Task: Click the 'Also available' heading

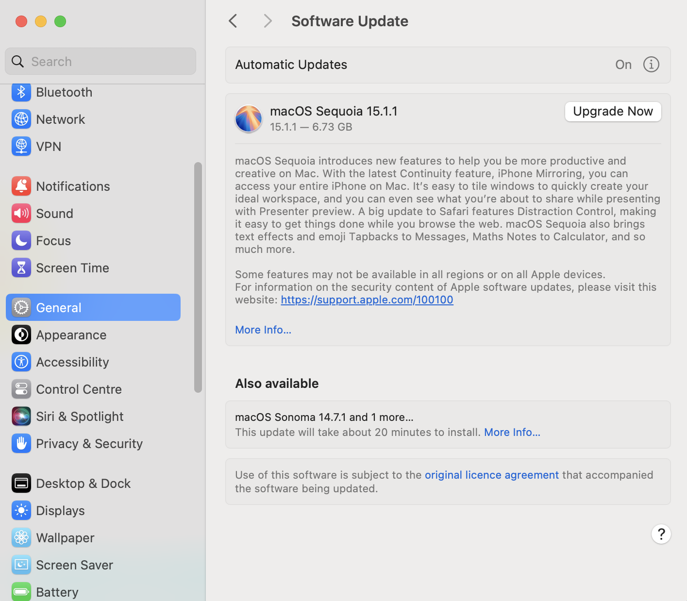Action: tap(277, 384)
